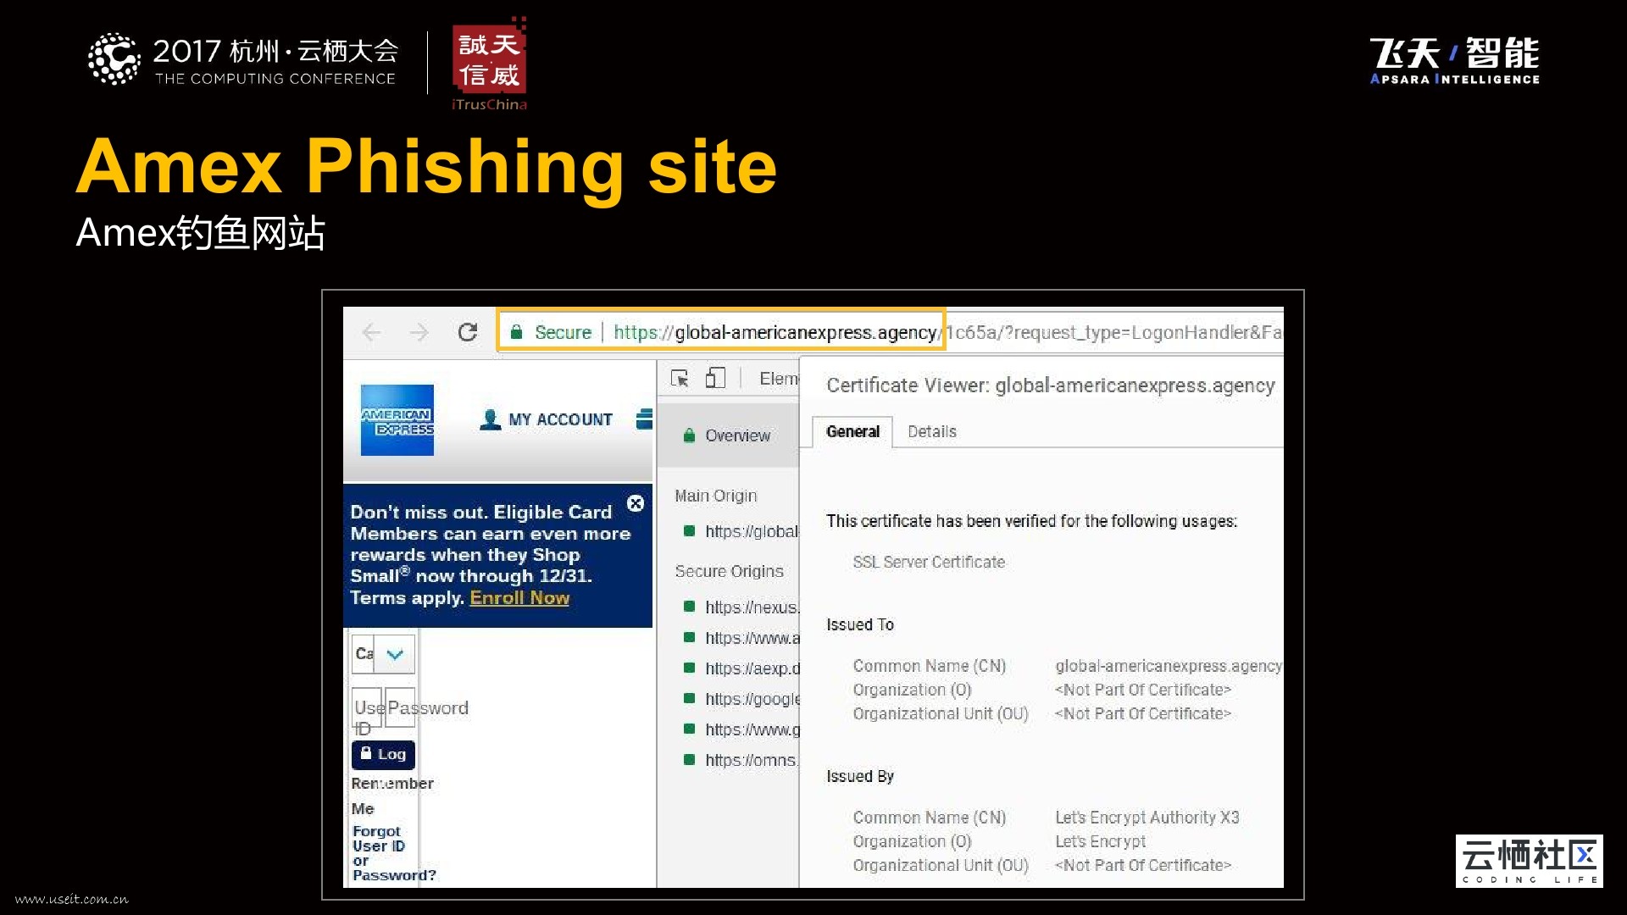Image resolution: width=1627 pixels, height=915 pixels.
Task: Click the Issued By heading
Action: click(860, 776)
